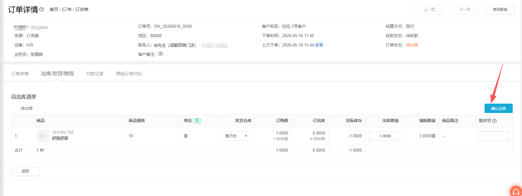Screen dimensions: 522x196
Task: Click salesperson name 张雯婷
Action: 36,54
